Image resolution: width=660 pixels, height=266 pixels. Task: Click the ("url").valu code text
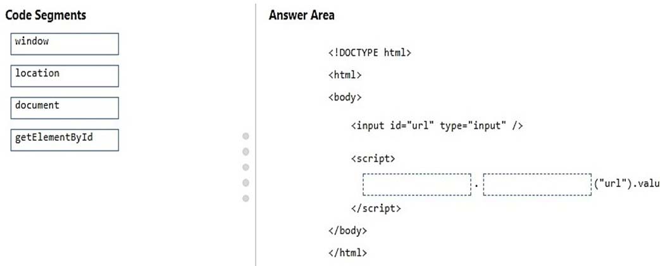click(x=626, y=184)
